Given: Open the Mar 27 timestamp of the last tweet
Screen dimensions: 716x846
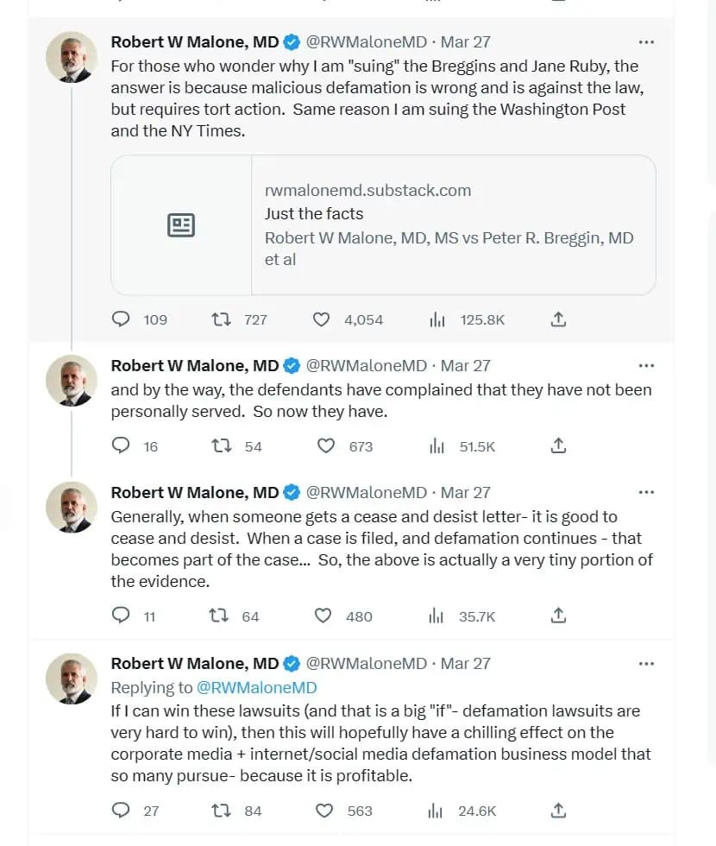Looking at the screenshot, I should coord(465,663).
